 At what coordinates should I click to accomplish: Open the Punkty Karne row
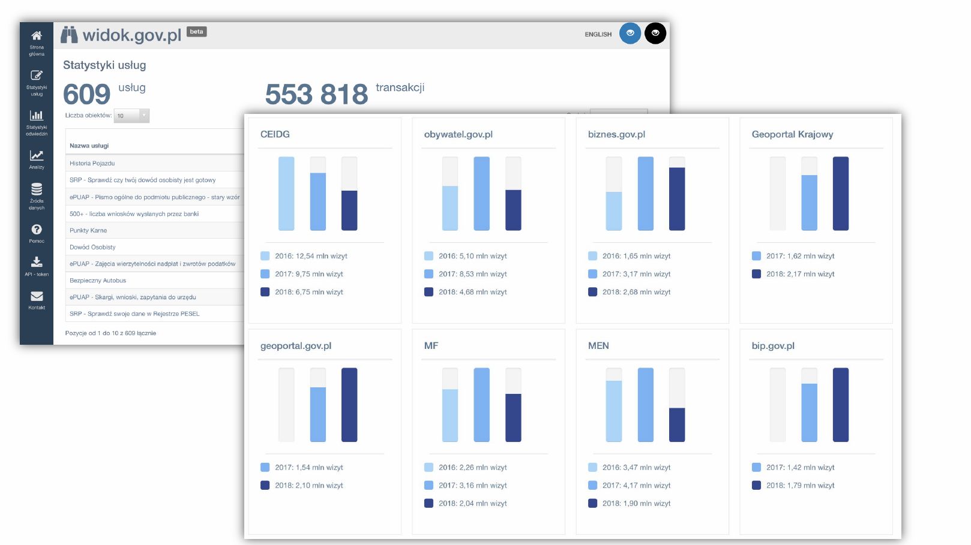click(x=155, y=230)
